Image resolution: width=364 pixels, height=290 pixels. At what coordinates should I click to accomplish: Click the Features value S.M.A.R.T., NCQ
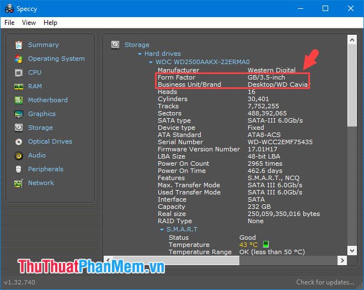274,178
